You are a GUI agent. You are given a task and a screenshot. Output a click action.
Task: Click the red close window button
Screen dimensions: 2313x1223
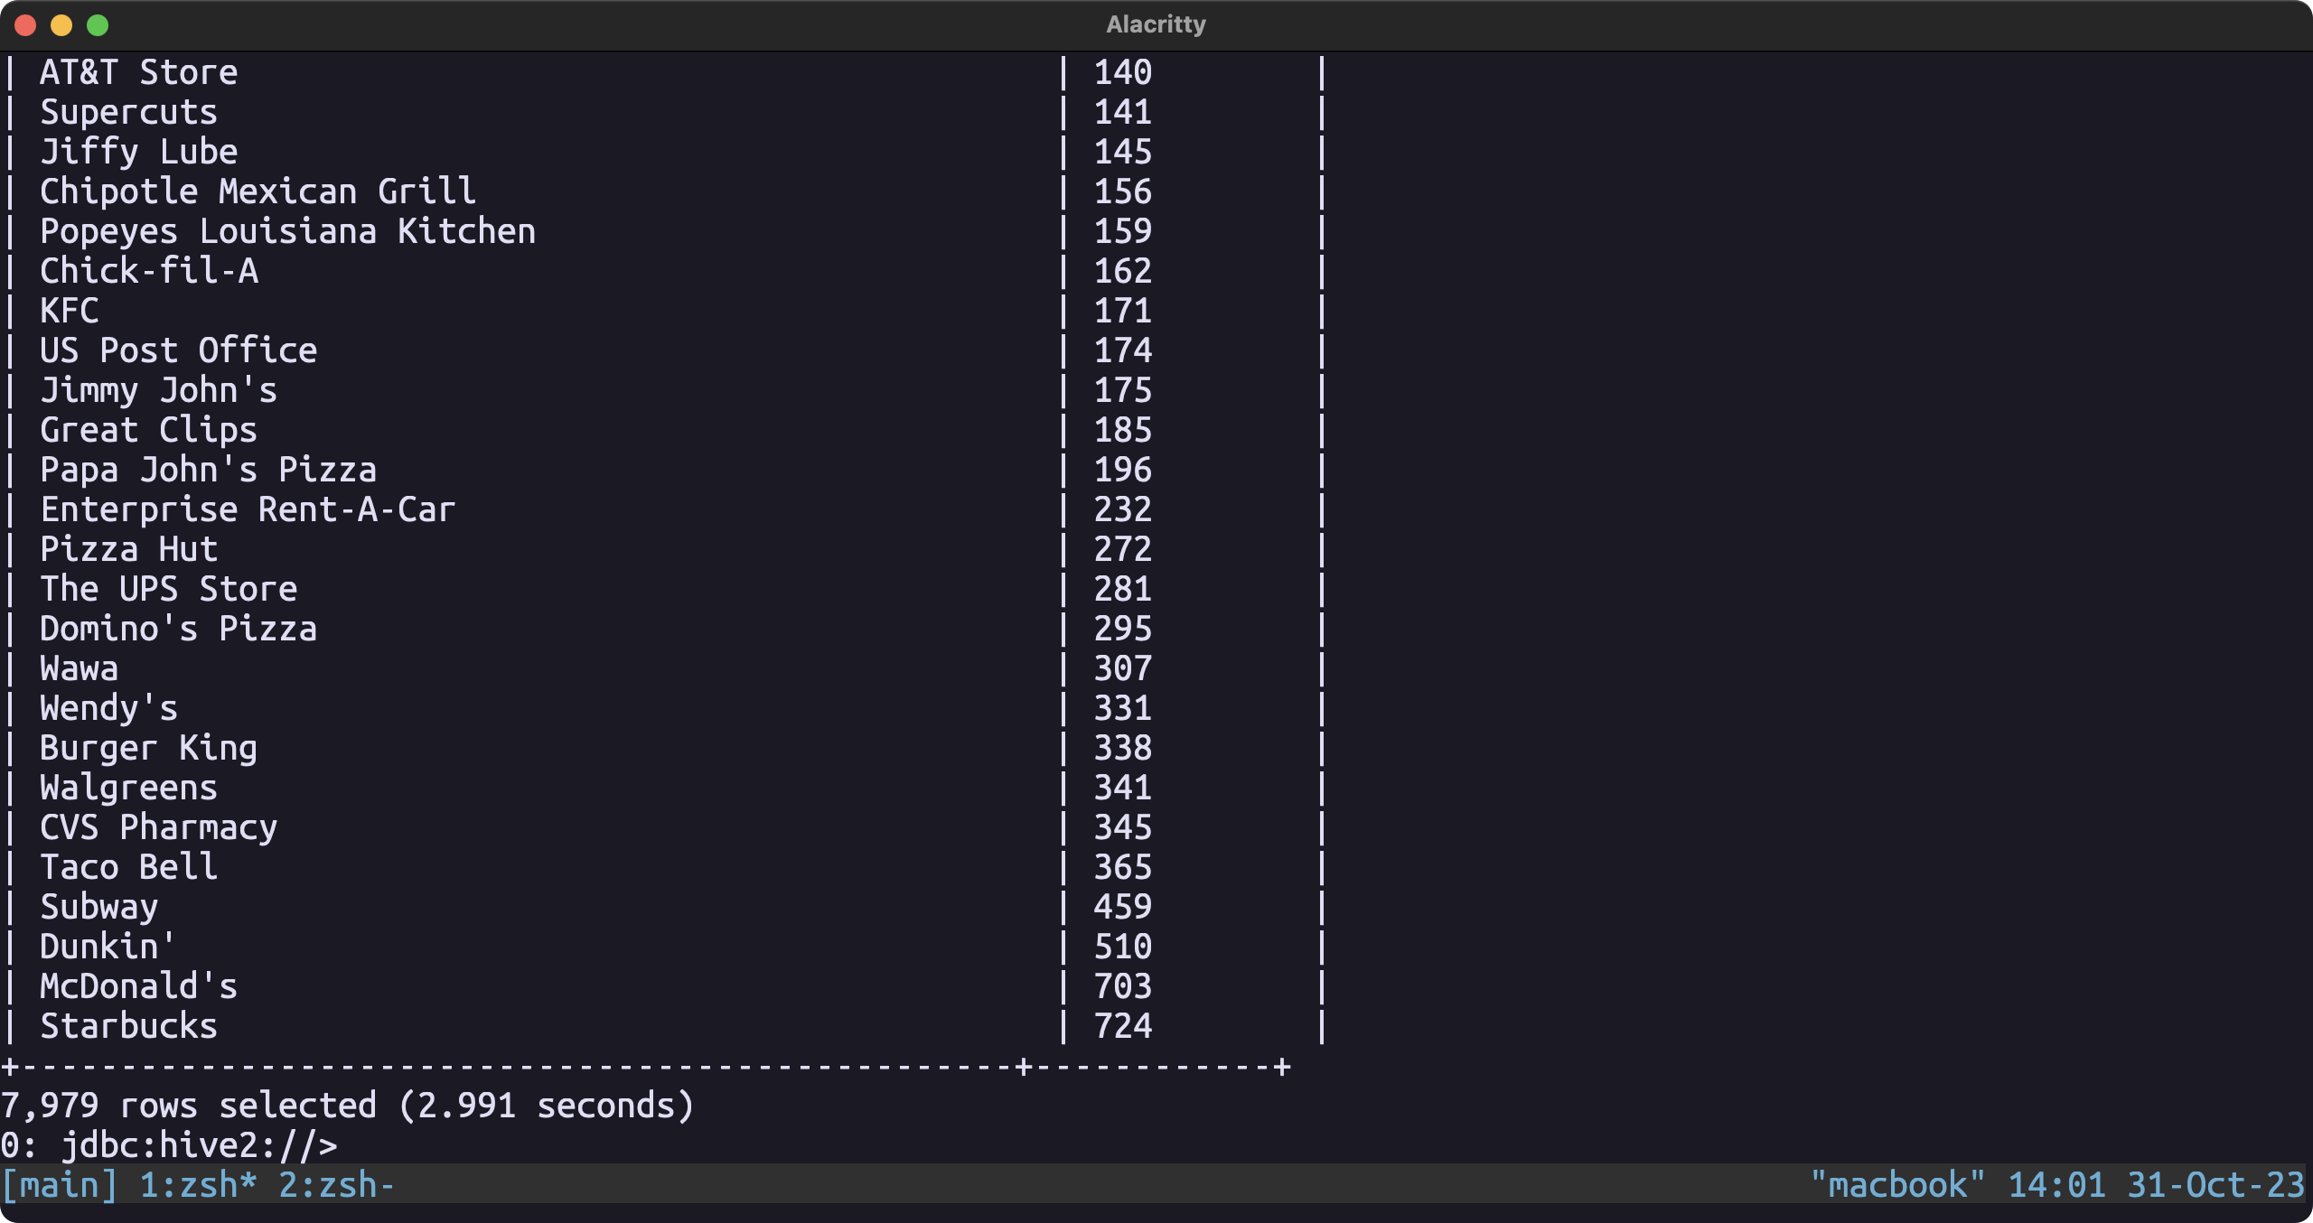pos(25,25)
